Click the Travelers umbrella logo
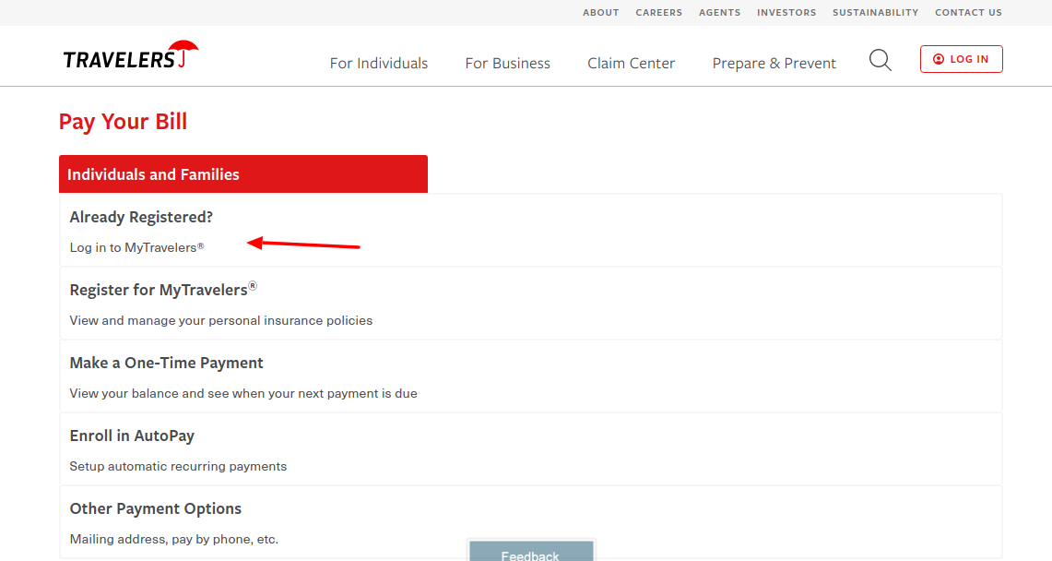1052x561 pixels. tap(130, 57)
